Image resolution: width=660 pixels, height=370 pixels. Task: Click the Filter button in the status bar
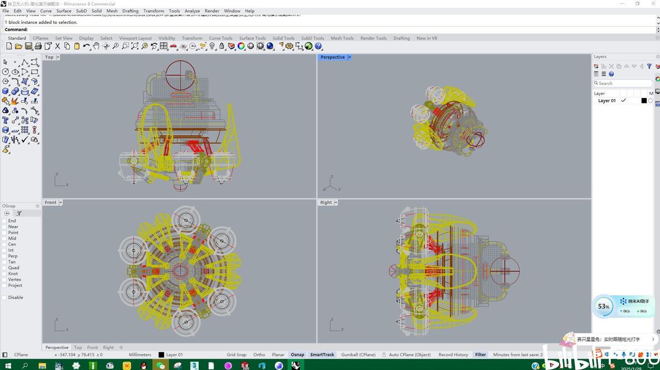(x=480, y=354)
